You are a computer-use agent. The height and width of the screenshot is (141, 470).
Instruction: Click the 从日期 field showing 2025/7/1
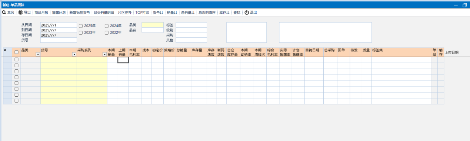(59, 25)
